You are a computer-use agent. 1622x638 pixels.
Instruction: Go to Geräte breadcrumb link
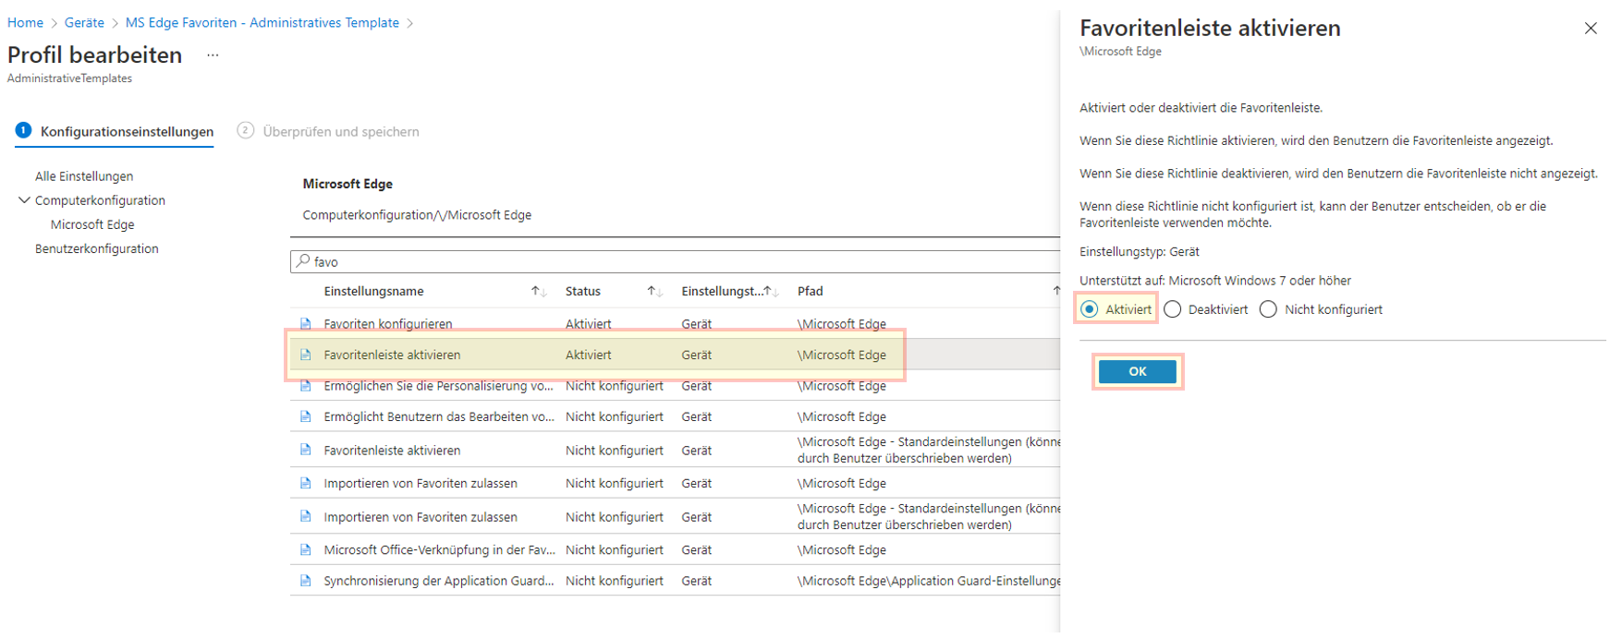click(x=84, y=22)
